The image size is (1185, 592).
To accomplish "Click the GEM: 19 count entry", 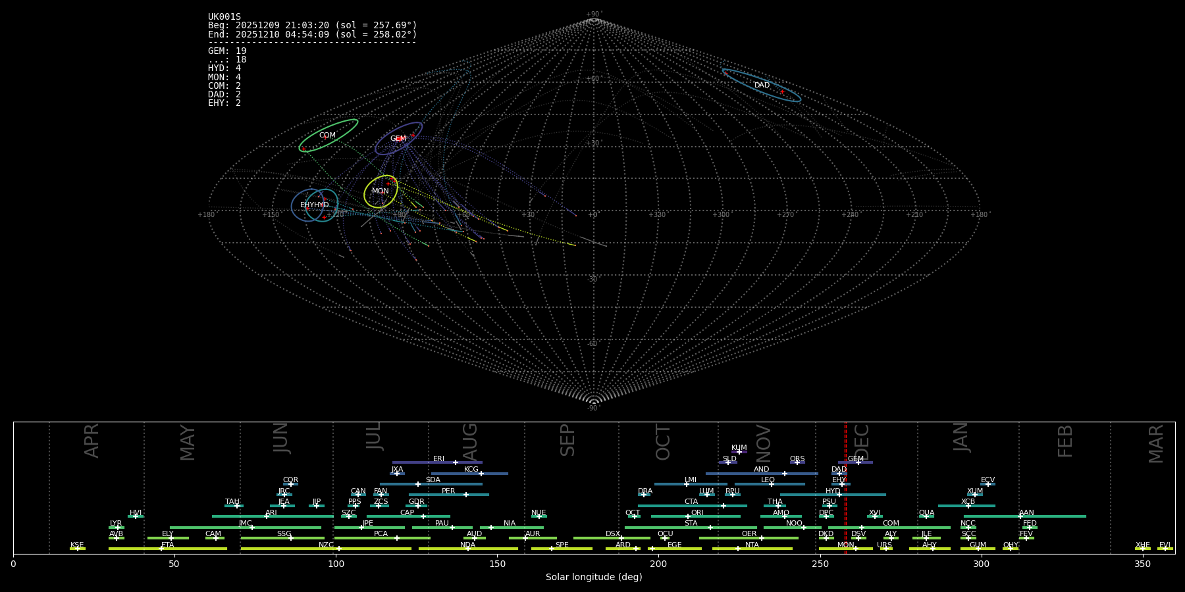I will coord(227,51).
